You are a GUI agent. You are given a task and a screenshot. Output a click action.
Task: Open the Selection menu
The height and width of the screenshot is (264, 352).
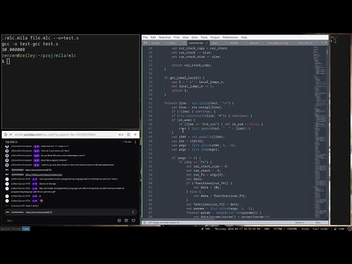click(165, 37)
